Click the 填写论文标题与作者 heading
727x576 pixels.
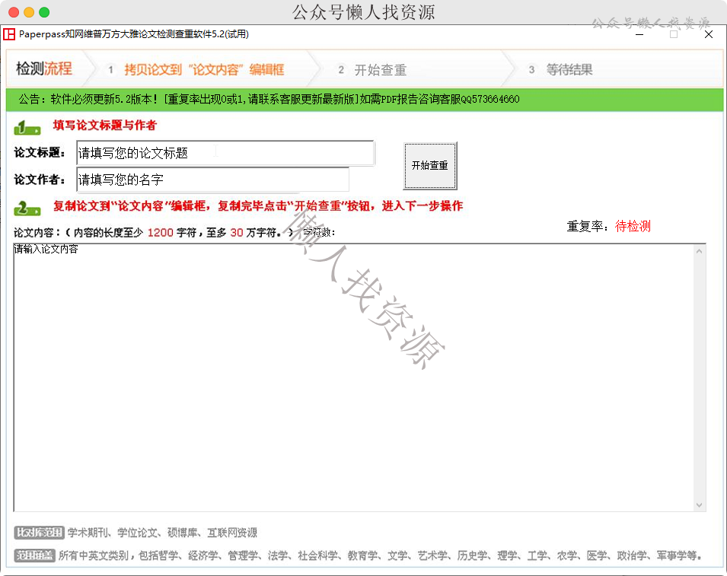click(x=105, y=125)
